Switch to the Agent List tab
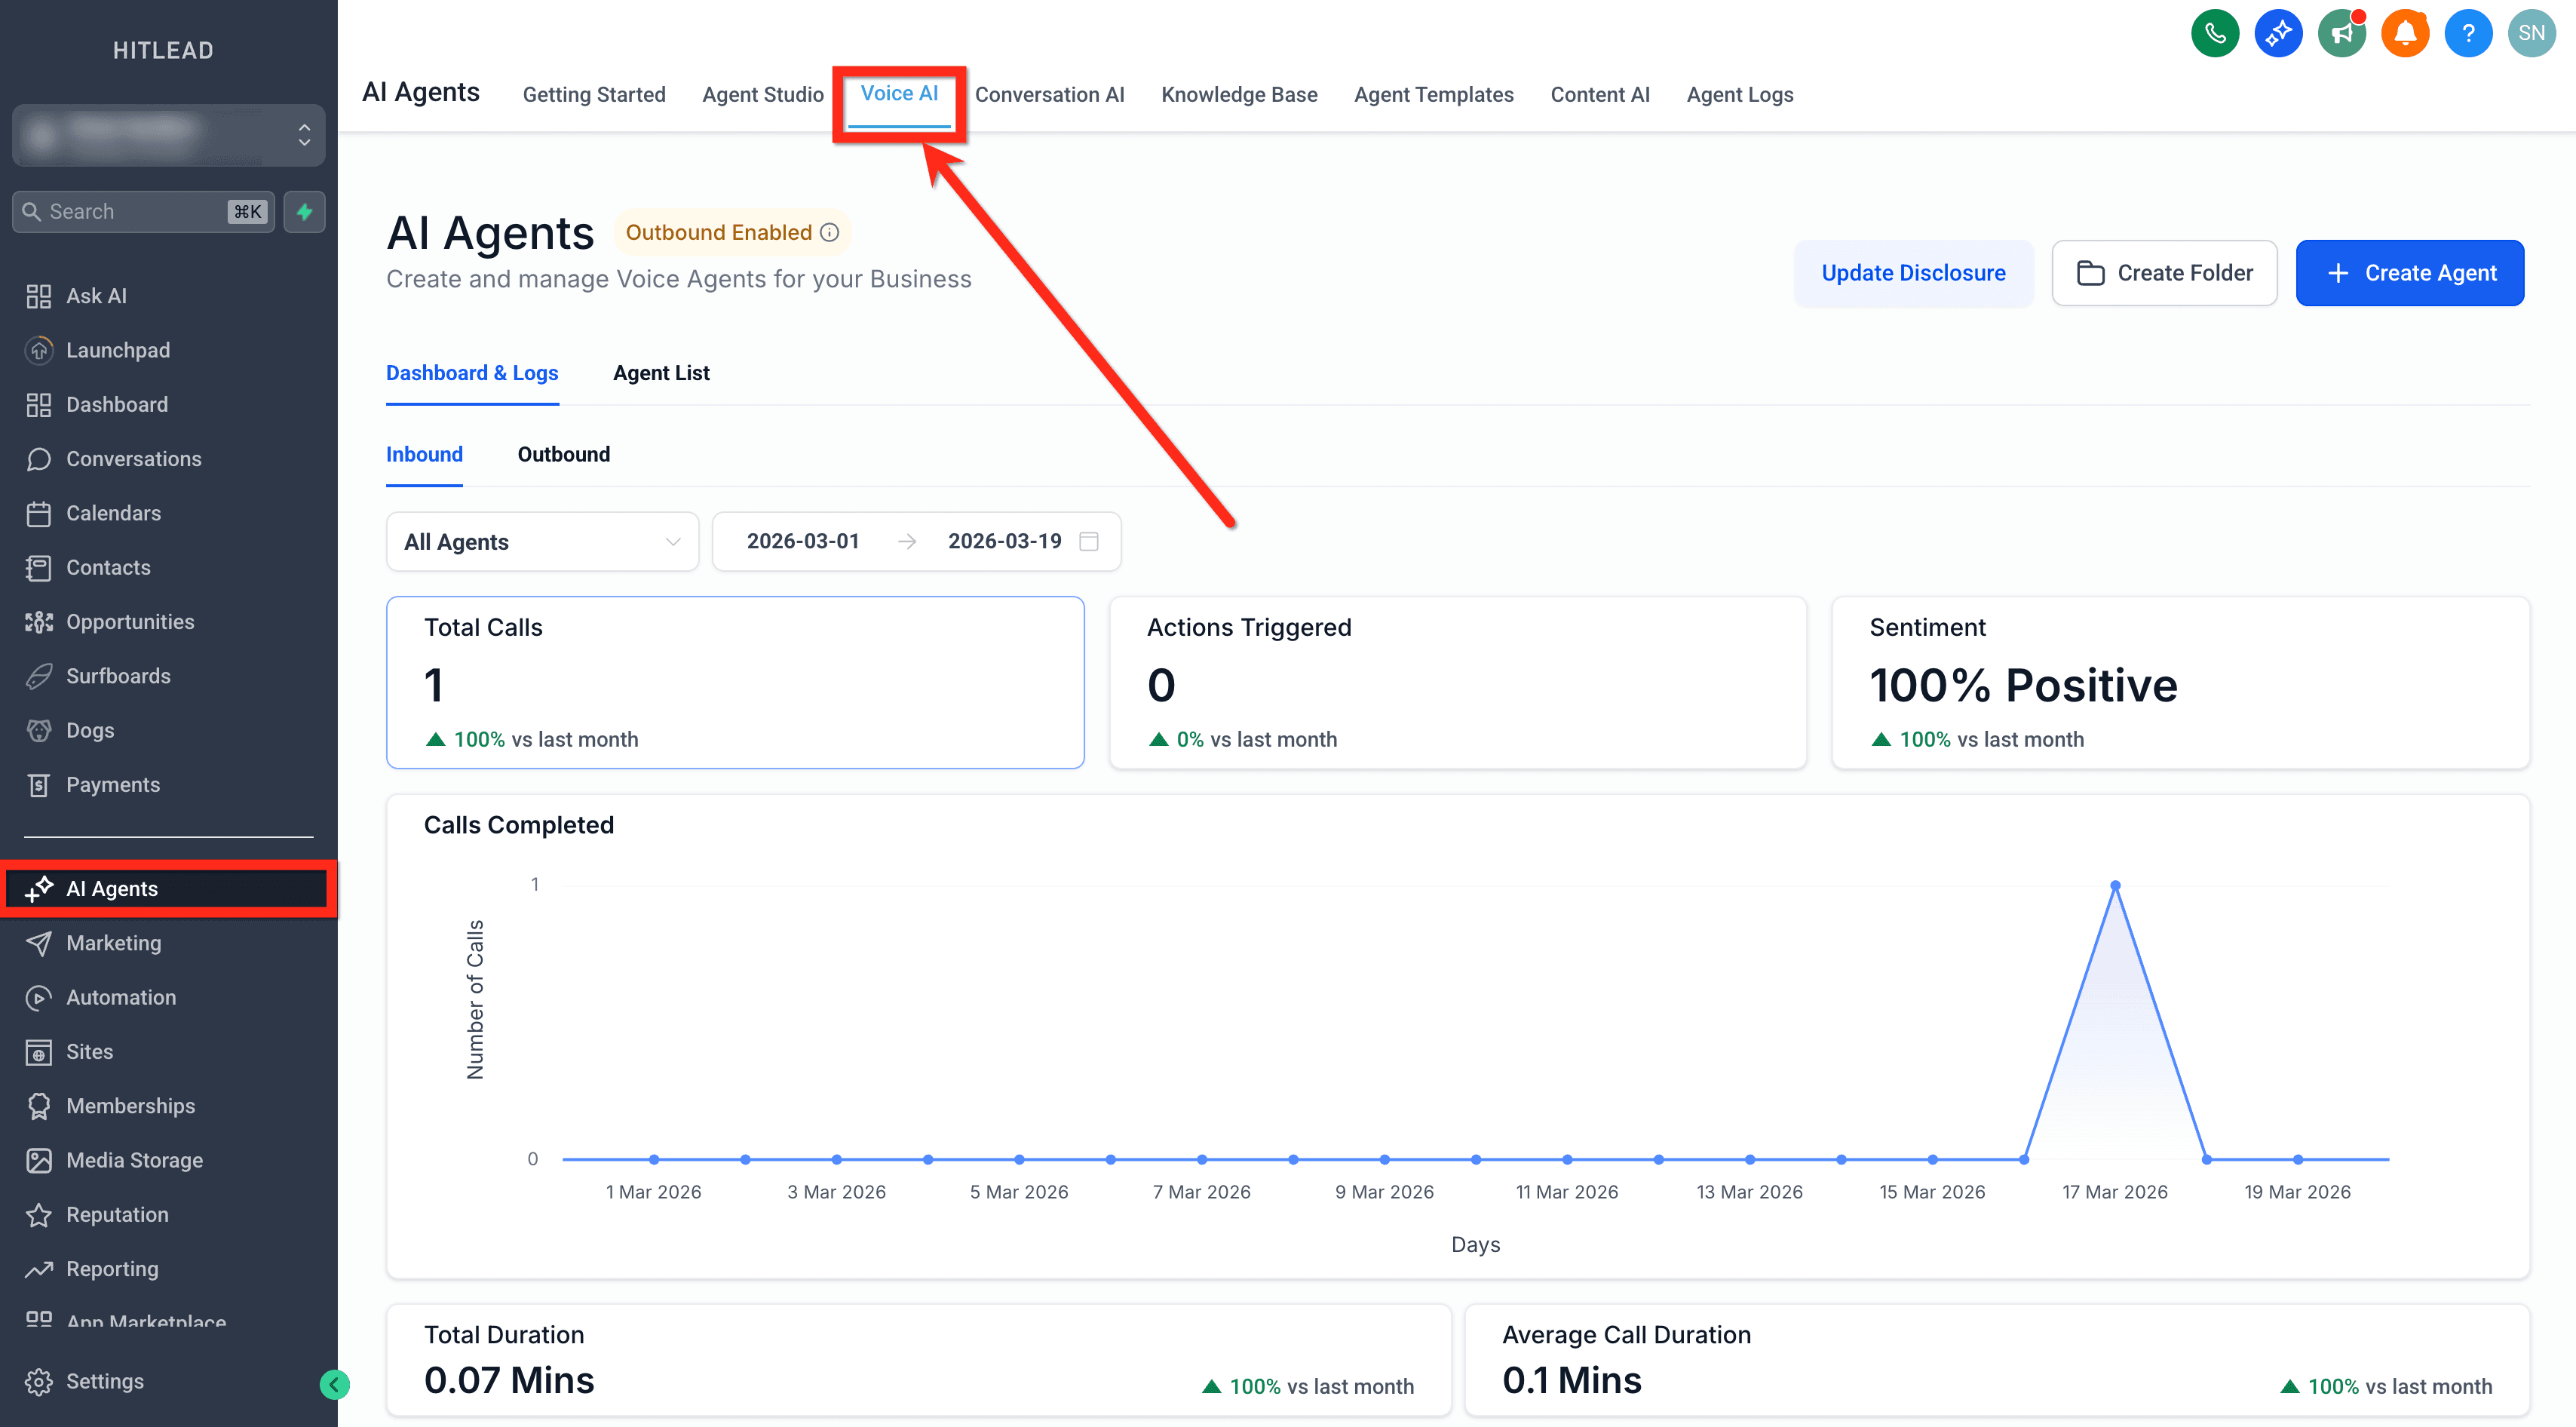 point(661,373)
